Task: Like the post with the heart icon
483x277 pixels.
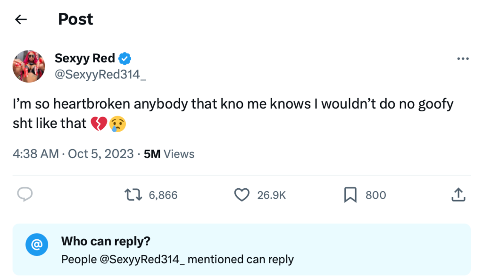Action: pyautogui.click(x=242, y=195)
